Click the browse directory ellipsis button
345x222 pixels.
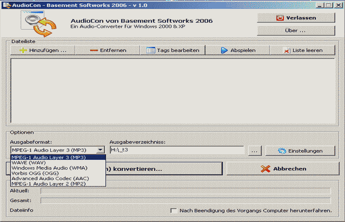[254, 150]
